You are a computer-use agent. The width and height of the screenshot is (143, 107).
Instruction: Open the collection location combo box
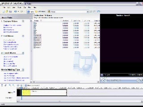[x=68, y=12]
